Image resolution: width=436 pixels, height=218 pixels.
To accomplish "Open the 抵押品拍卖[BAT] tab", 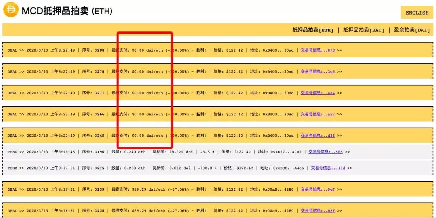I will (364, 30).
